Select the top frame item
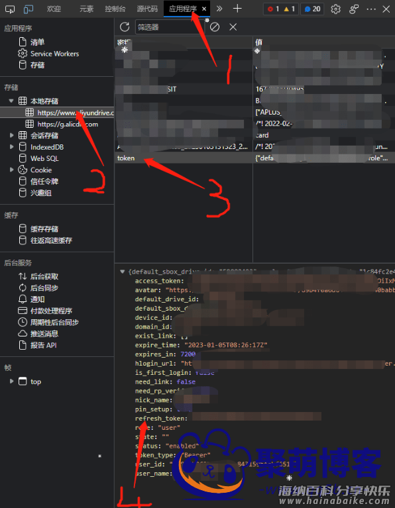This screenshot has width=395, height=508. [x=36, y=381]
